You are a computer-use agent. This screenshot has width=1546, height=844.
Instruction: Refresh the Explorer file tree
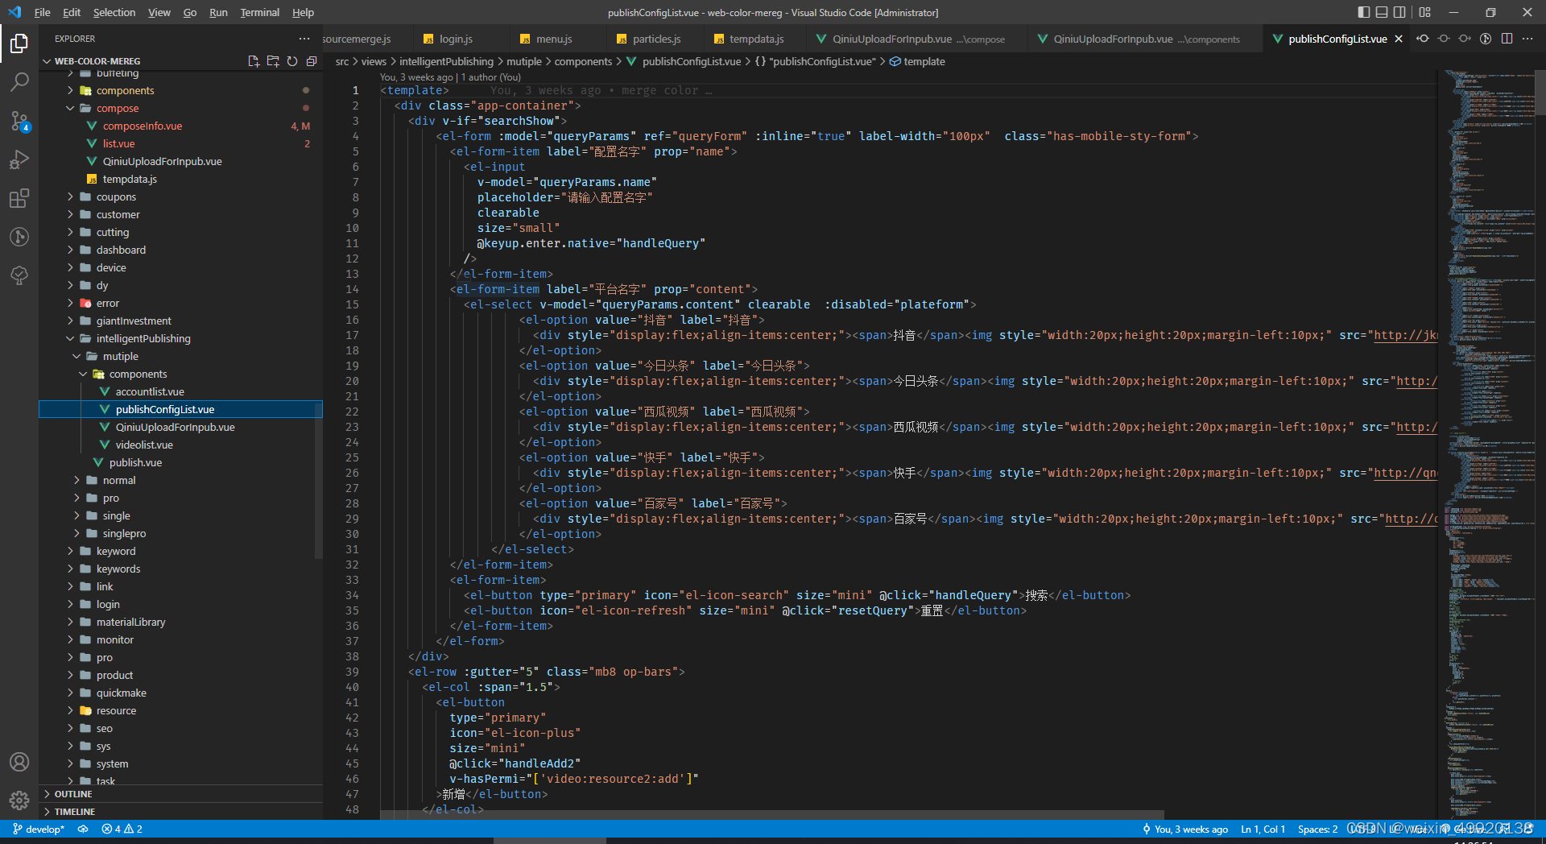coord(292,61)
